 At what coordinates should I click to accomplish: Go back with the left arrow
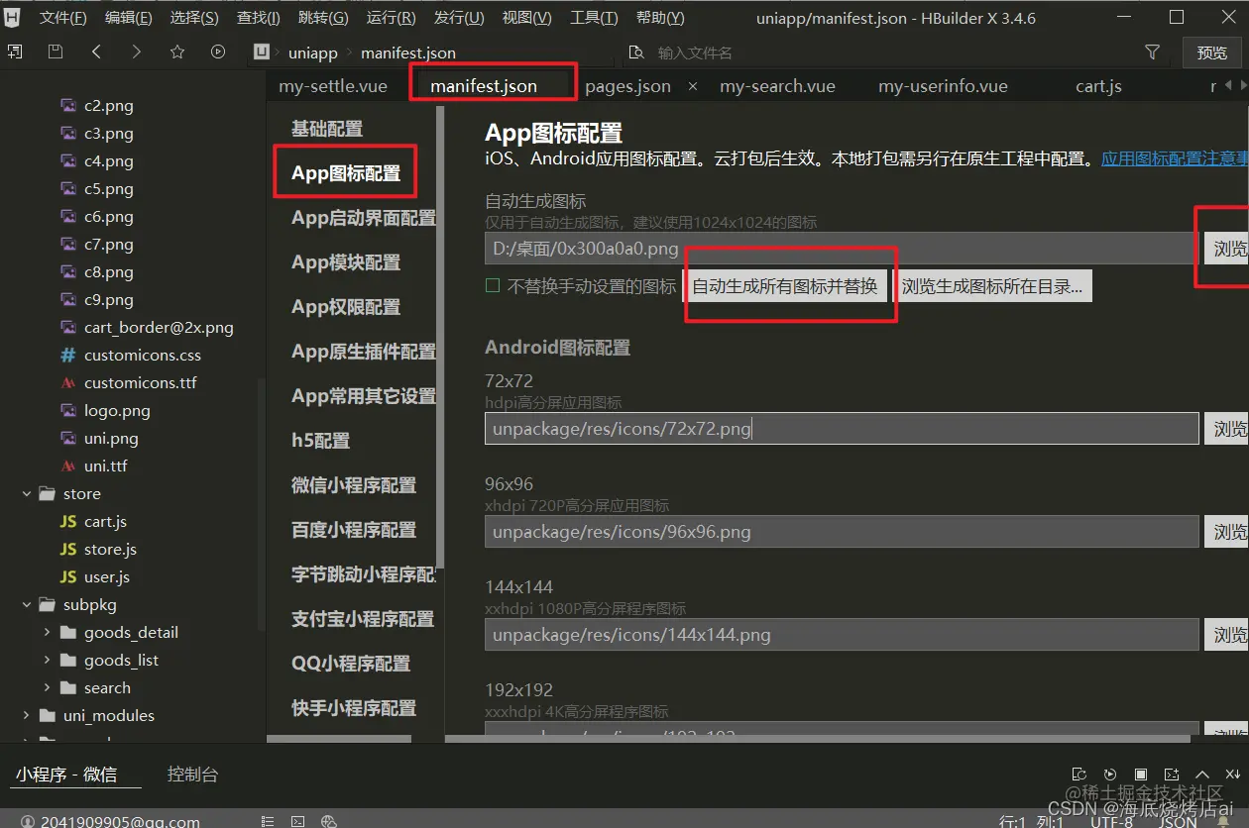pyautogui.click(x=96, y=52)
